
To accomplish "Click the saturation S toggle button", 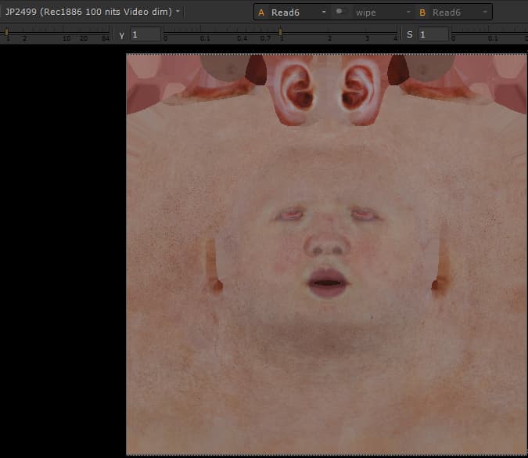I will point(409,34).
